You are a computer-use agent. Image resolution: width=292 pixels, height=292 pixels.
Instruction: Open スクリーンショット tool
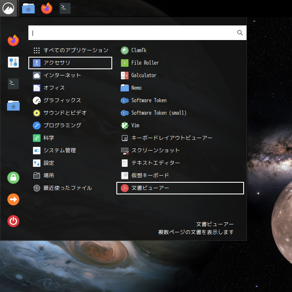click(155, 151)
